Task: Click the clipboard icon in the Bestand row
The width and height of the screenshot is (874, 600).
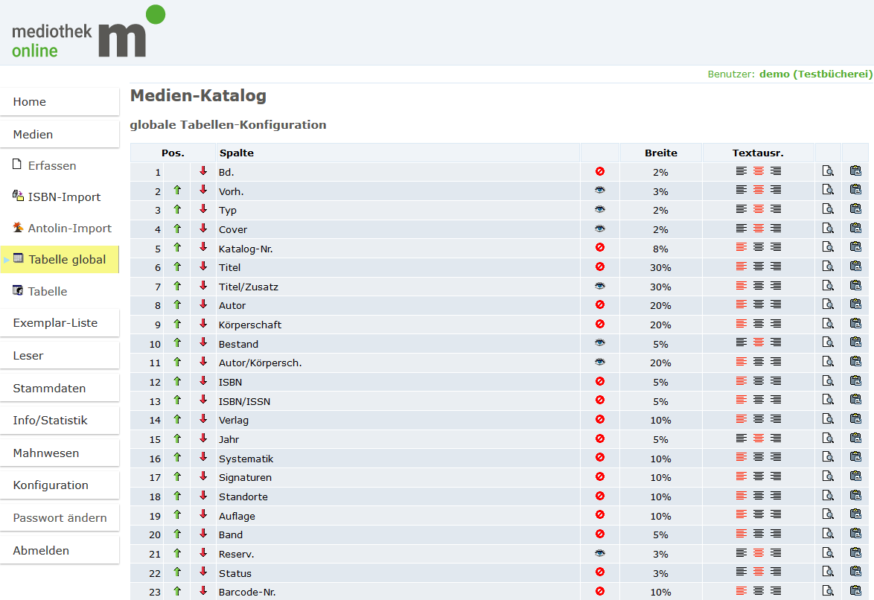Action: (855, 343)
